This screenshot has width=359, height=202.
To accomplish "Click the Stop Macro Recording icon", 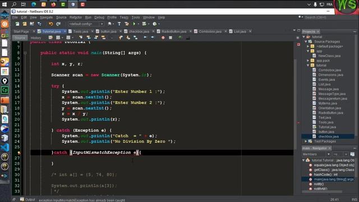I will coord(171,38).
